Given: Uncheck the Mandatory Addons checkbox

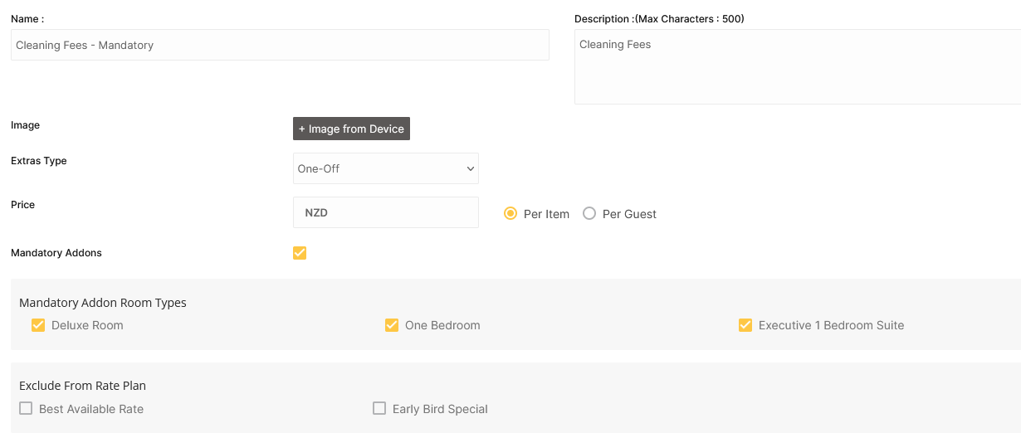Looking at the screenshot, I should pyautogui.click(x=300, y=253).
